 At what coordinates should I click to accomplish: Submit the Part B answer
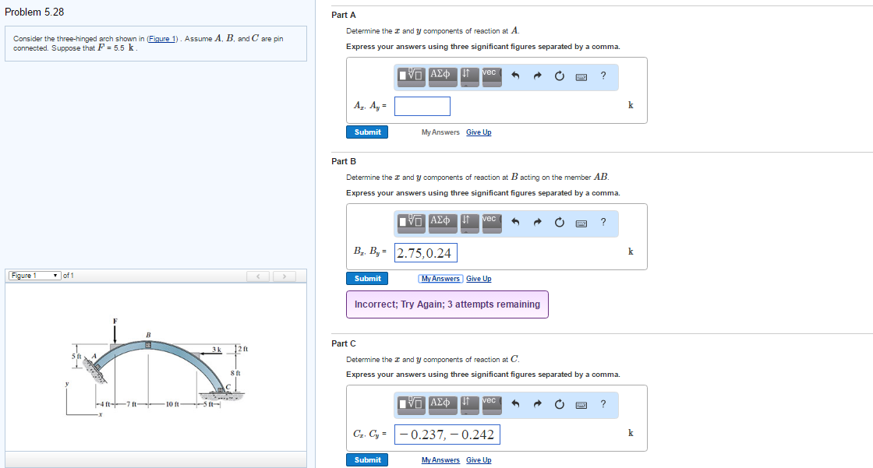pos(366,278)
